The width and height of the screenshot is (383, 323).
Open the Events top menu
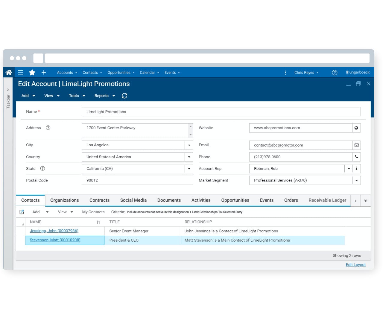172,72
